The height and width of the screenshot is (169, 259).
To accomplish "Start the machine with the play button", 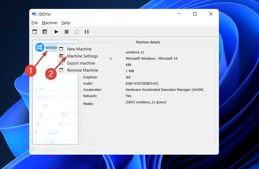I will pyautogui.click(x=56, y=32).
